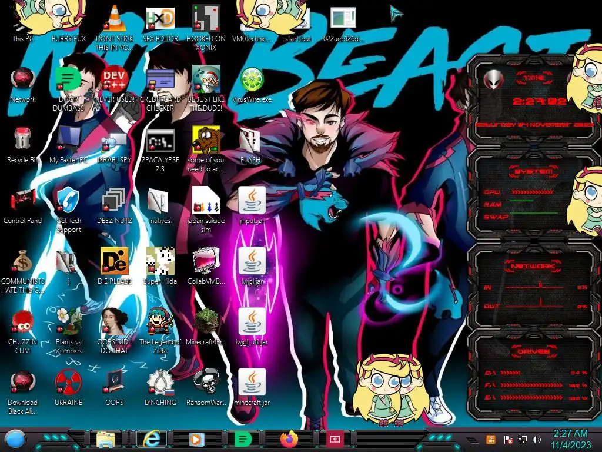The image size is (602, 452).
Task: Launch the Super Hilda game icon
Action: click(160, 267)
